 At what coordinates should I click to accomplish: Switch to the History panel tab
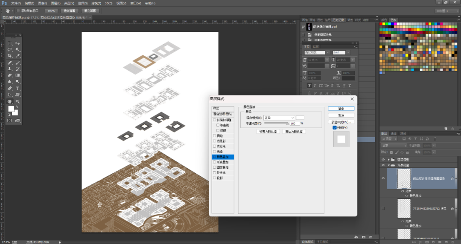tap(338, 20)
